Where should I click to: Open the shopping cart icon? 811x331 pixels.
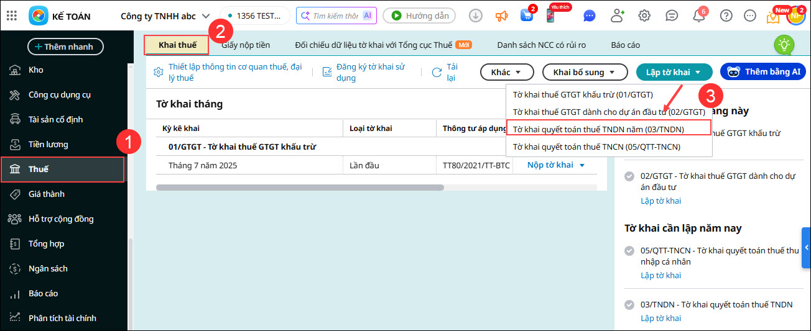[527, 16]
